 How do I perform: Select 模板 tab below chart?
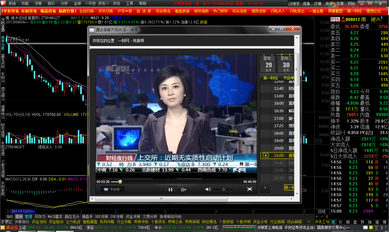tap(19, 217)
